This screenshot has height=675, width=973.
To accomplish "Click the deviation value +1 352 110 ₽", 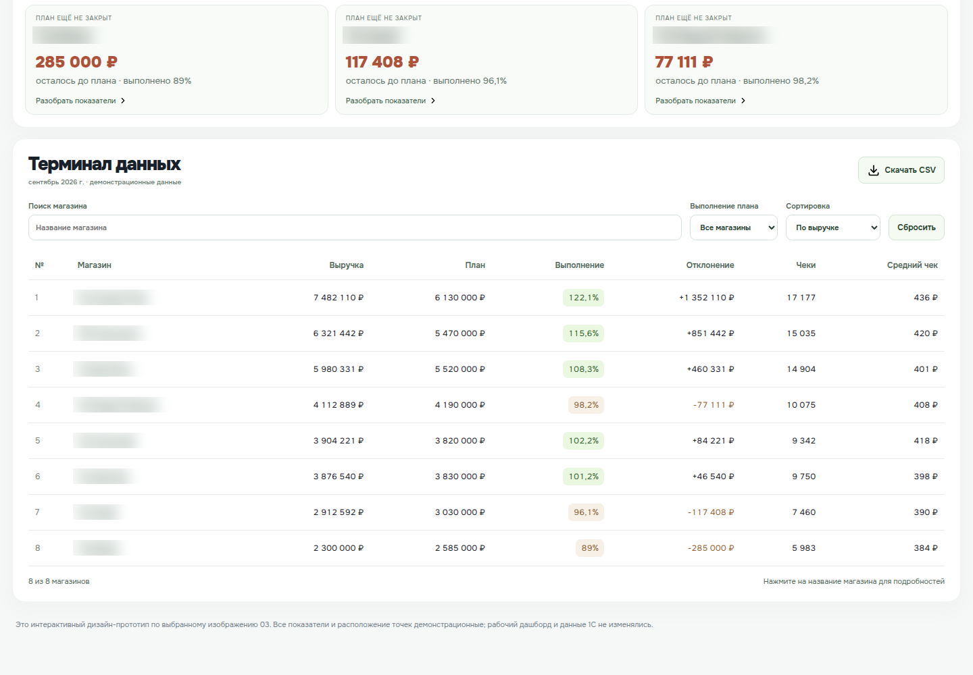I will 707,298.
